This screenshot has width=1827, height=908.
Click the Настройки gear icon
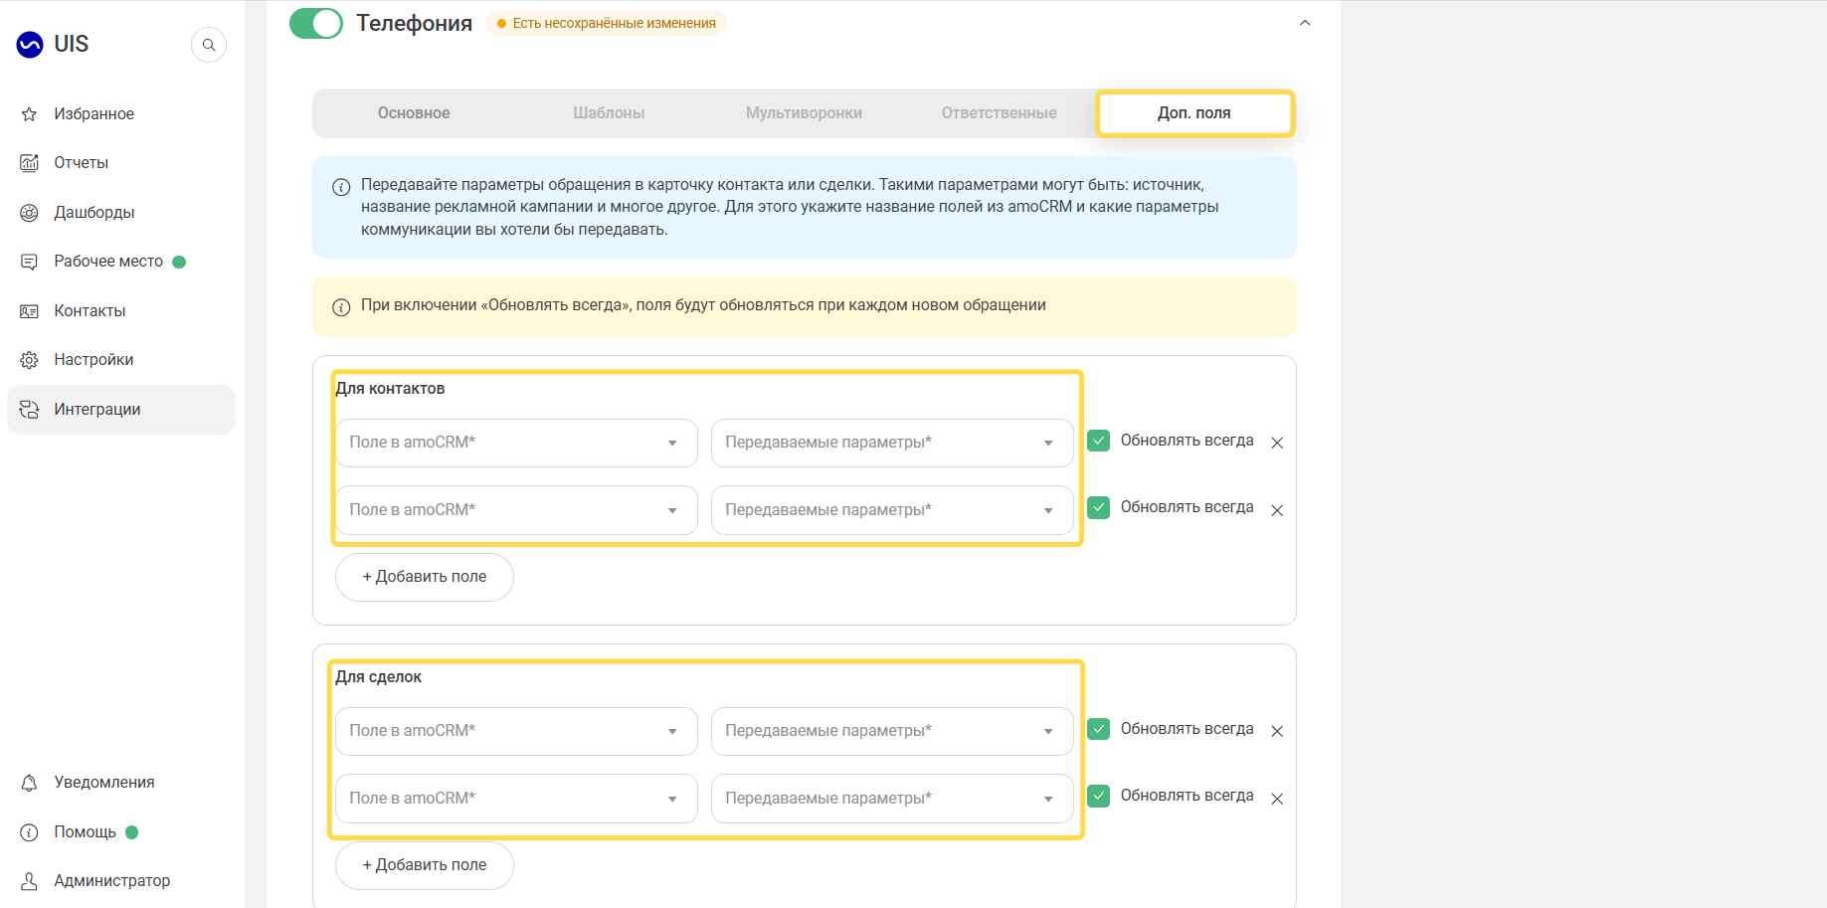point(30,360)
